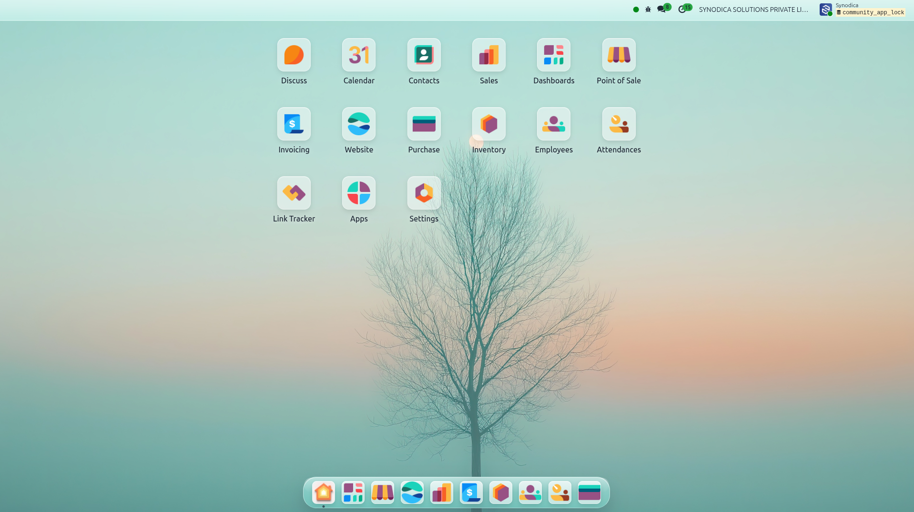
Task: Click Inventory shortcut in the dock
Action: (501, 492)
